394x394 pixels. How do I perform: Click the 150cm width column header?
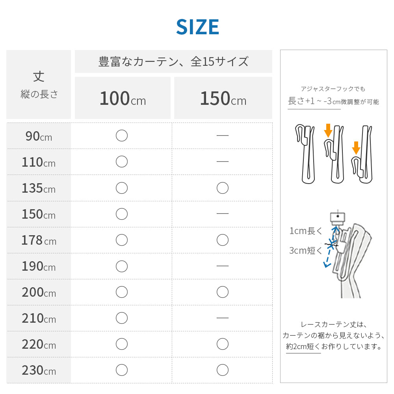[223, 98]
